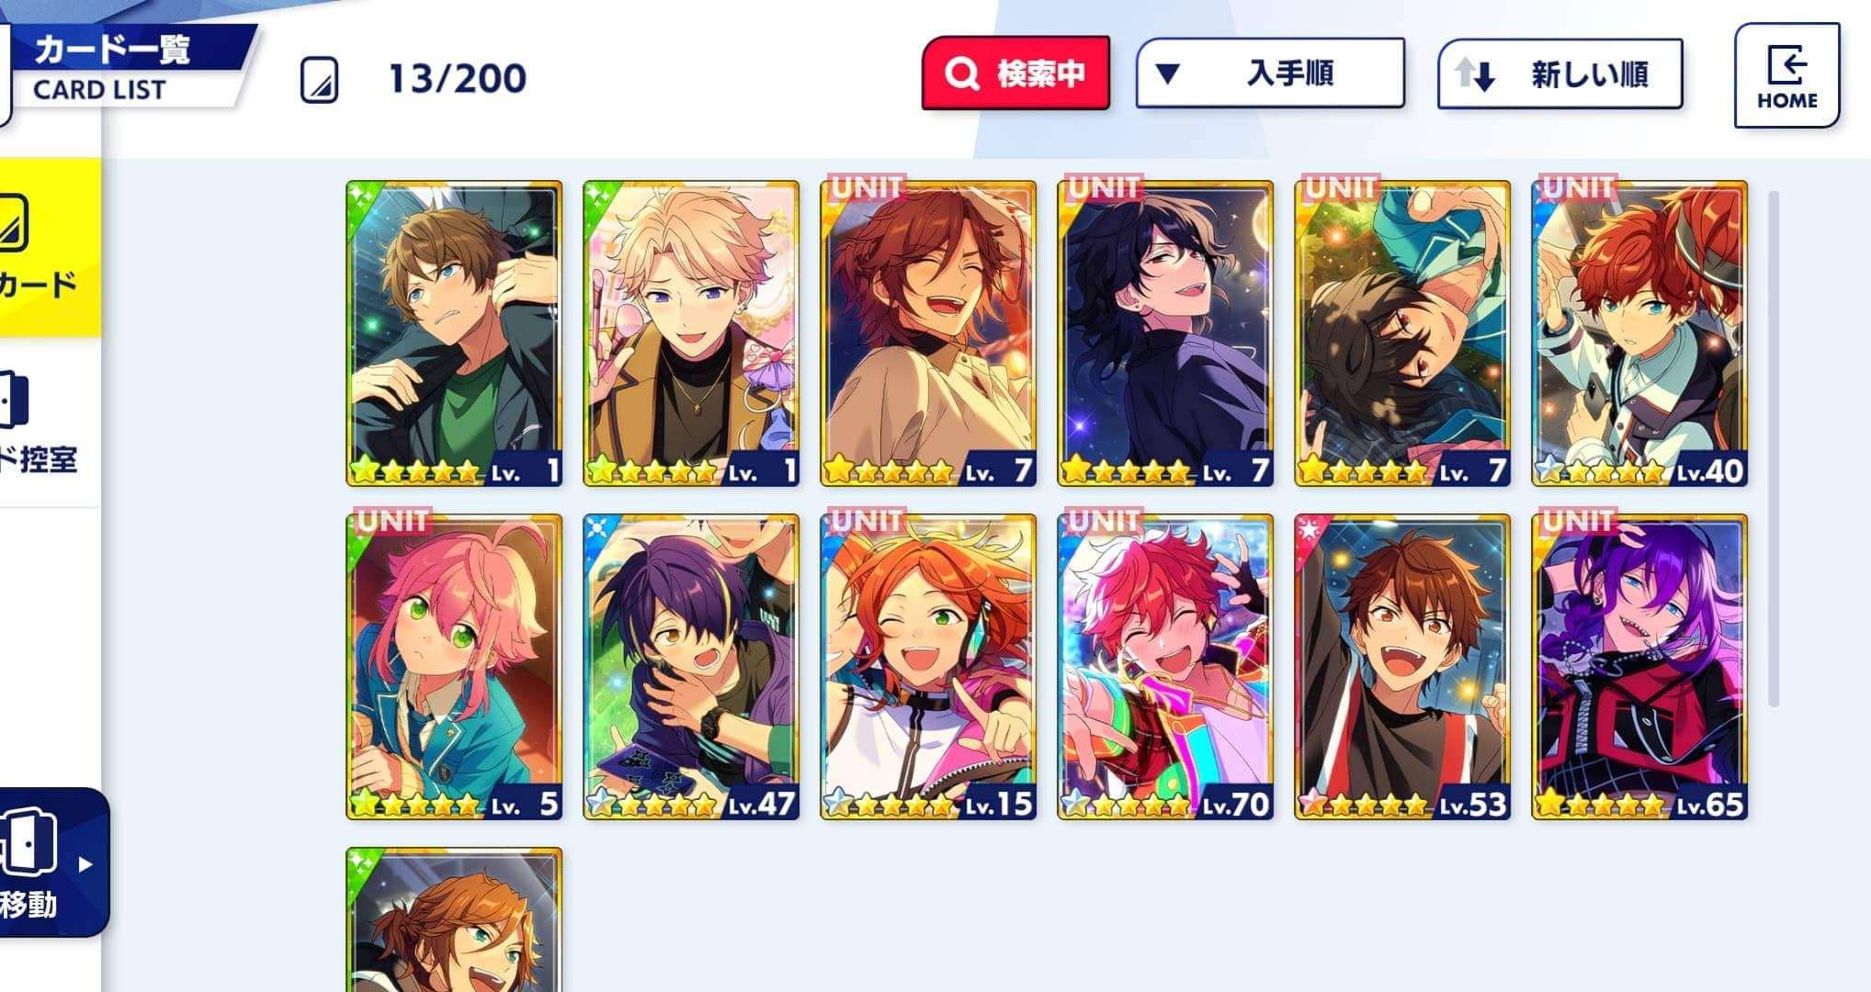Open the brown-haired Lv.53 card
1871x992 pixels.
(x=1402, y=667)
